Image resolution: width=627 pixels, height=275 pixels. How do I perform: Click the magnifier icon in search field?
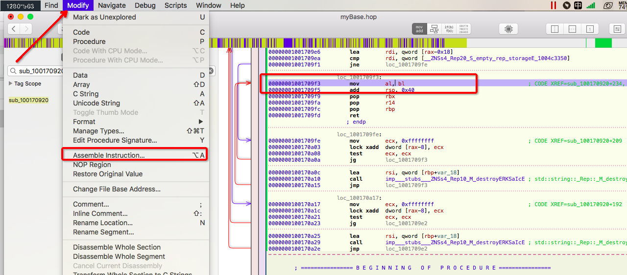tap(13, 71)
